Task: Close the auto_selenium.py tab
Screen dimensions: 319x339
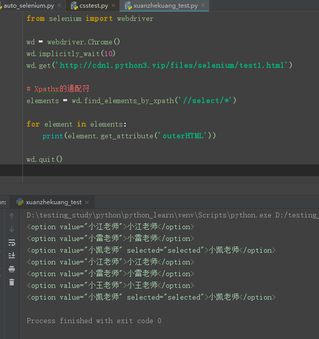Action: click(60, 6)
